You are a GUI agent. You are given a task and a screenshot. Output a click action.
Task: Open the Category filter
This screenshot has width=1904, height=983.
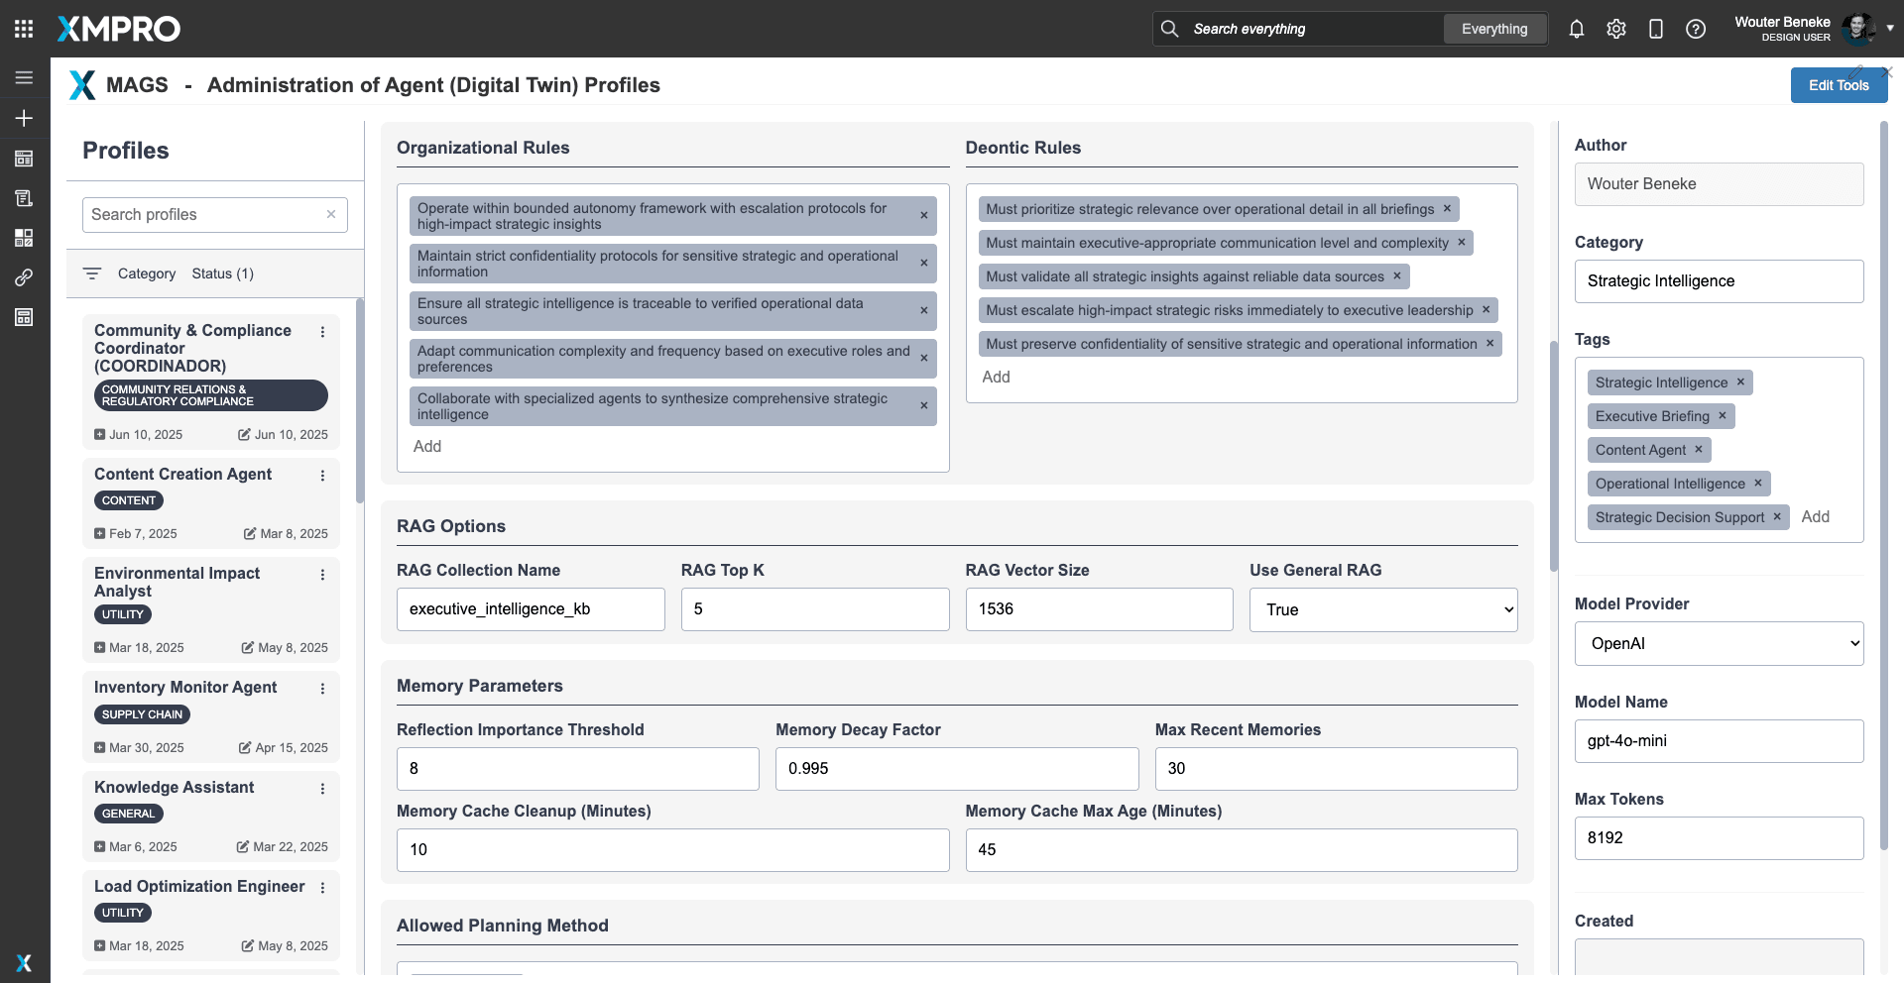(146, 273)
